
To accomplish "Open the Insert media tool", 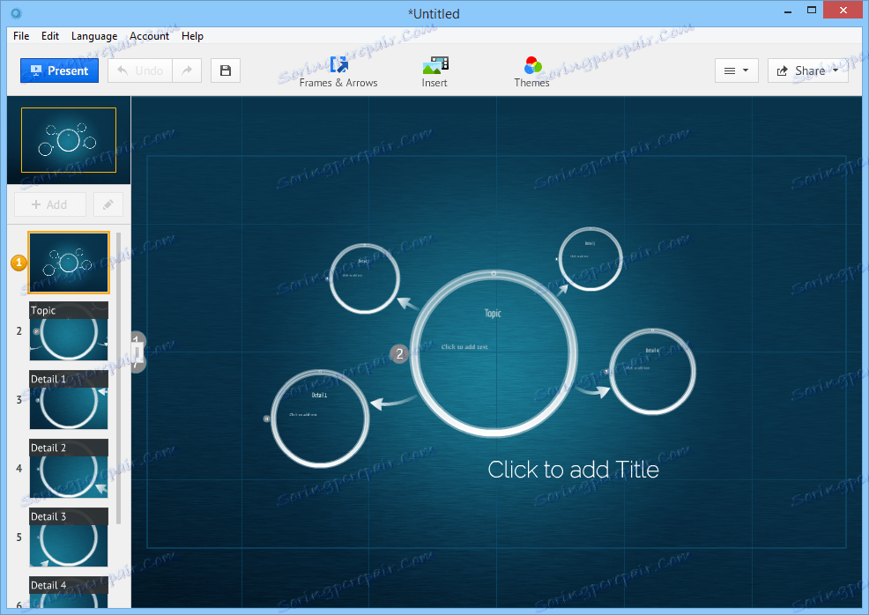I will pos(434,72).
